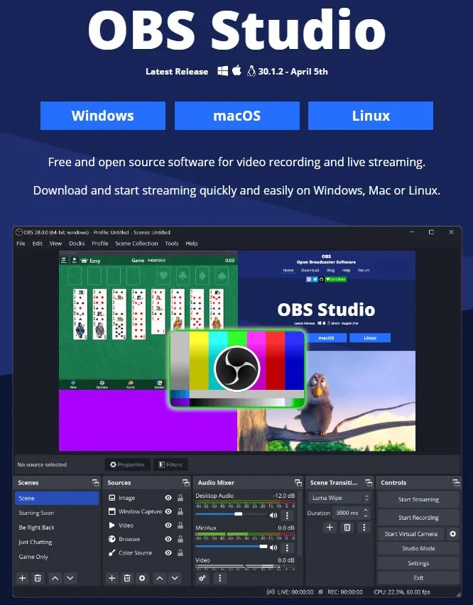The width and height of the screenshot is (473, 605).
Task: Pop out the Scene Transitions dock
Action: coord(369,483)
